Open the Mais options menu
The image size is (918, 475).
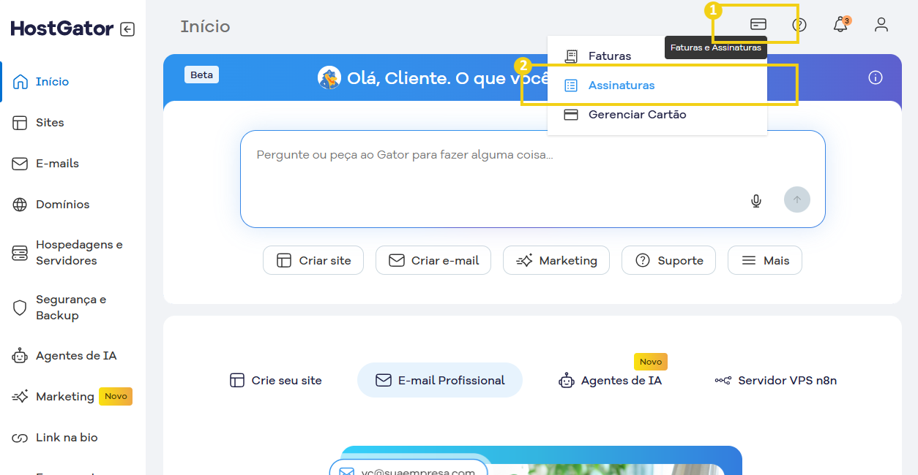click(764, 259)
